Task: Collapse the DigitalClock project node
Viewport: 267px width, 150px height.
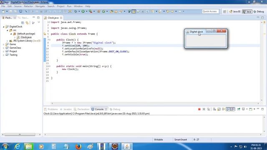Action: point(4,27)
